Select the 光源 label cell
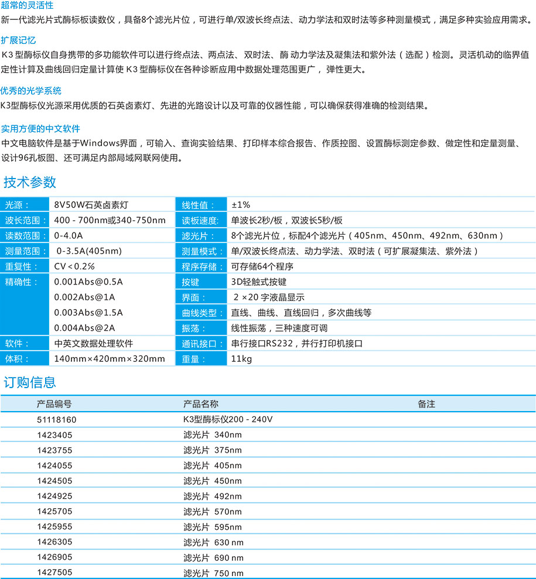This screenshot has height=579, width=536. (25, 204)
